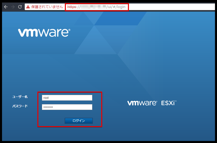
Task: Select the https URL in the address bar
Action: 96,7
